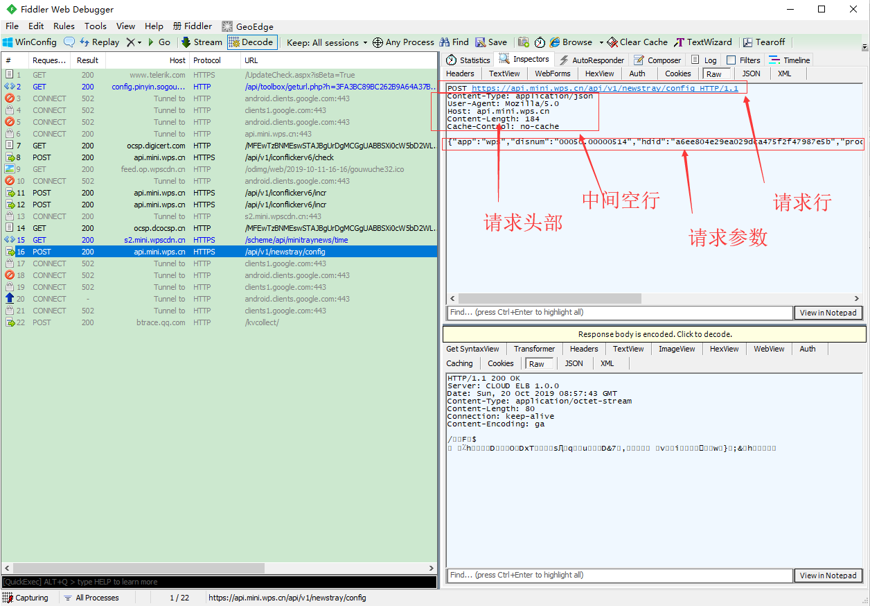Switch to the Statistics tab
The image size is (870, 606).
pos(468,60)
